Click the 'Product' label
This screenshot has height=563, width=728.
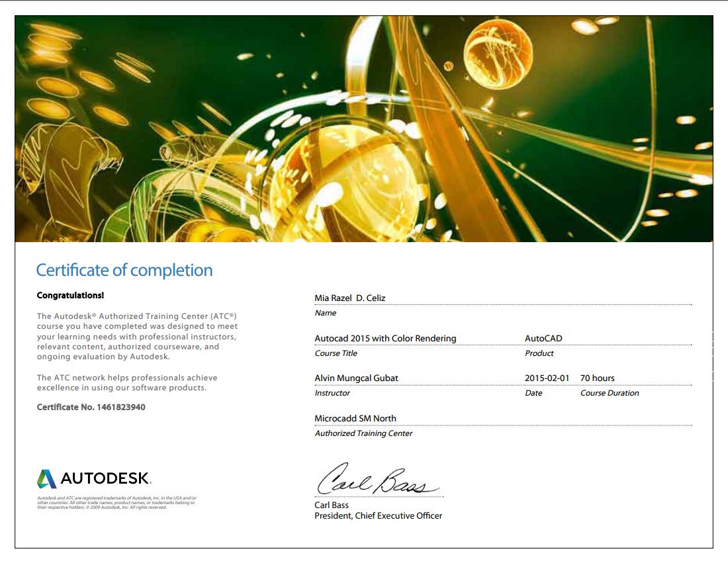(539, 353)
